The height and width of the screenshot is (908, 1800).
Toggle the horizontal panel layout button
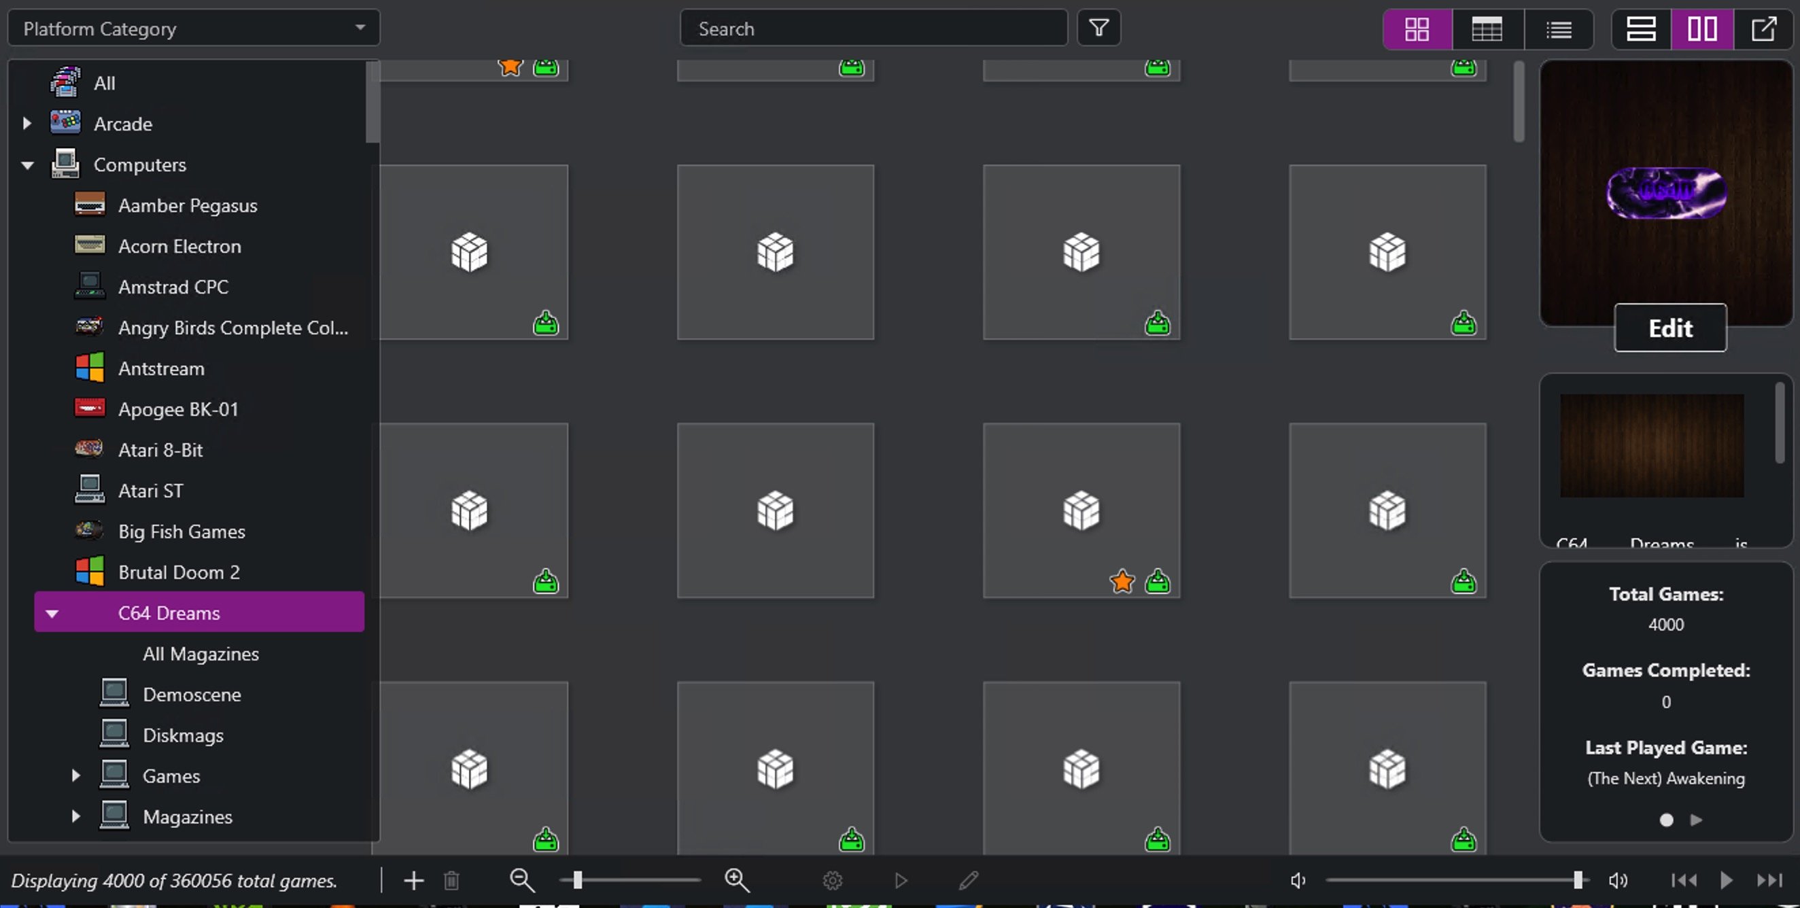1641,29
